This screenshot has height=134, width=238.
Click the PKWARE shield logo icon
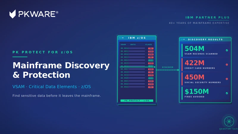click(x=12, y=14)
